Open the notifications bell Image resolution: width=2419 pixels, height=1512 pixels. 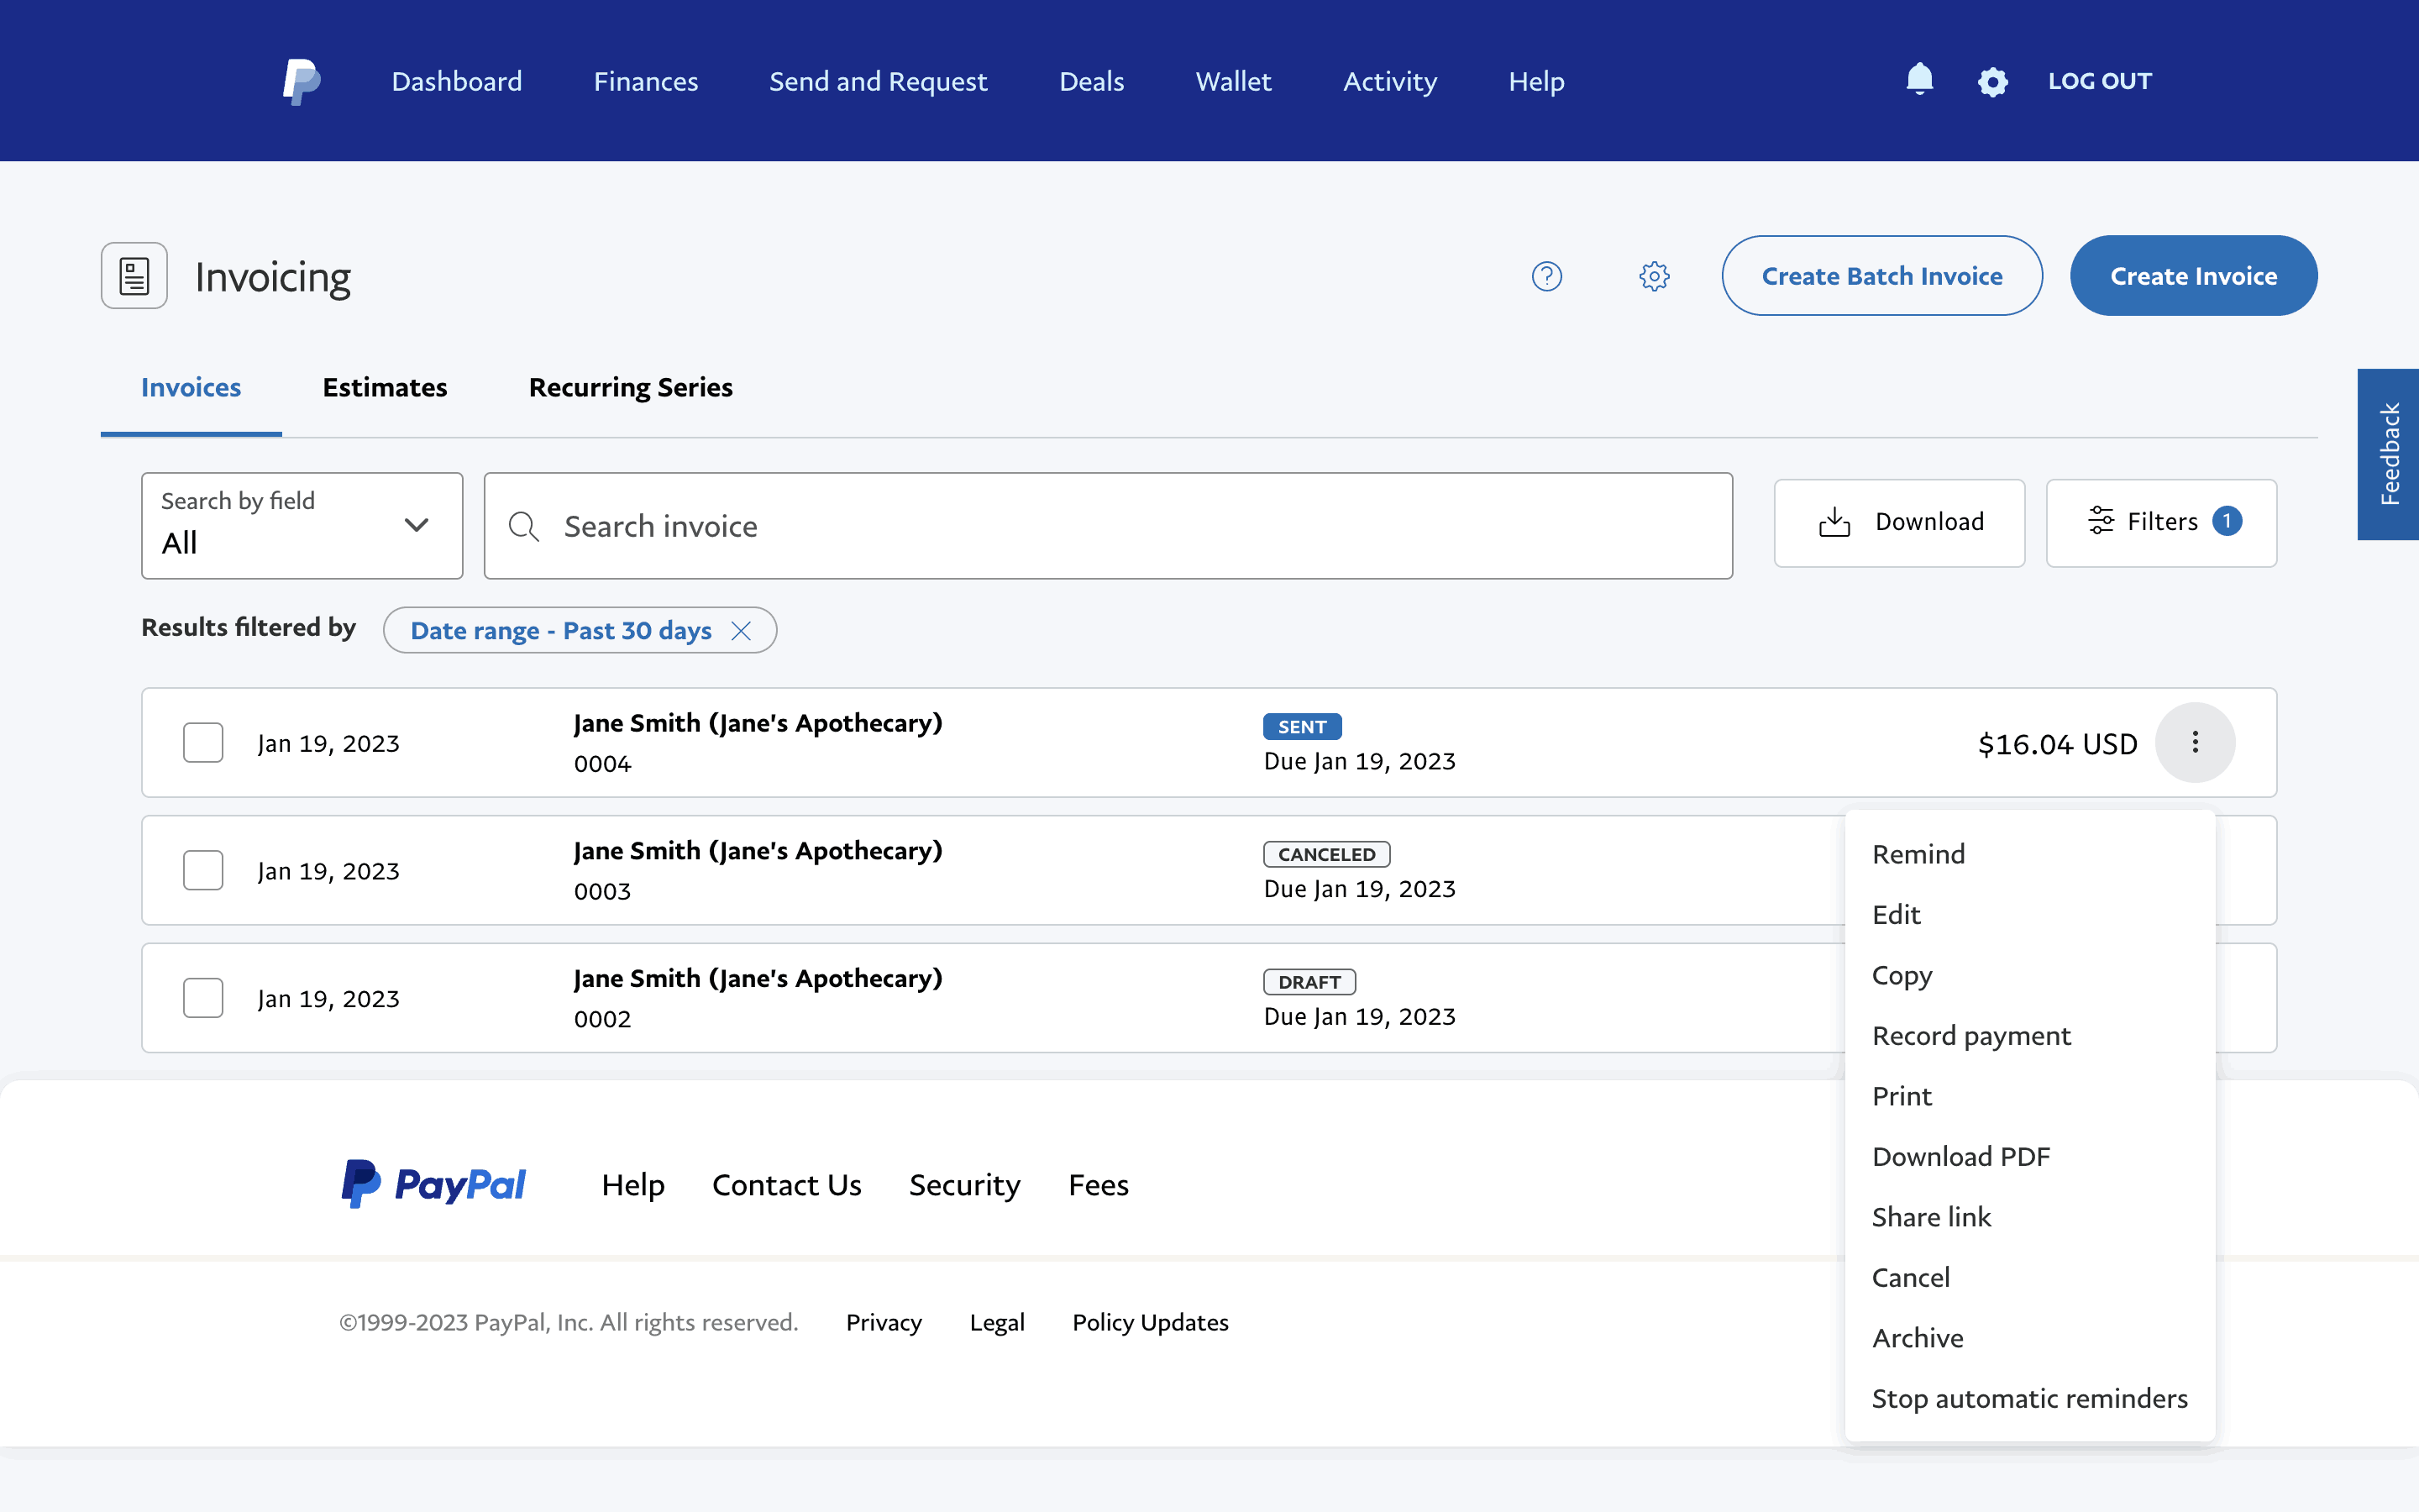pyautogui.click(x=1919, y=79)
